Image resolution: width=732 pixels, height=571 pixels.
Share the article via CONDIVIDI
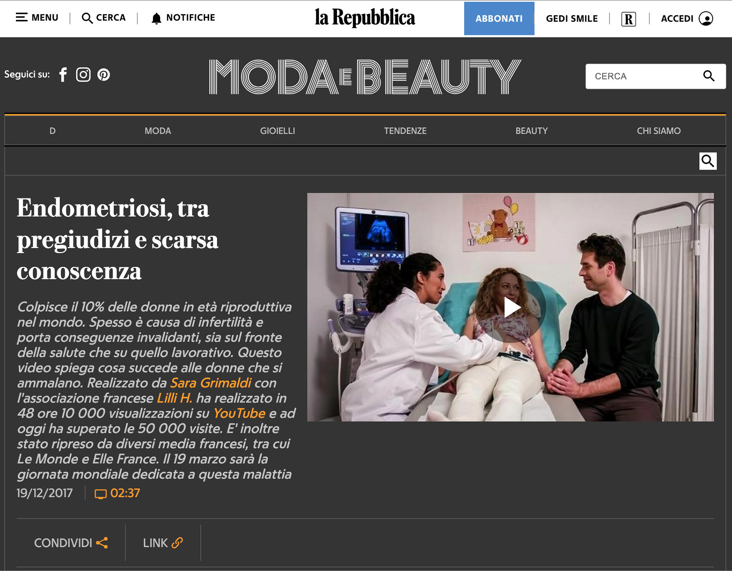71,543
